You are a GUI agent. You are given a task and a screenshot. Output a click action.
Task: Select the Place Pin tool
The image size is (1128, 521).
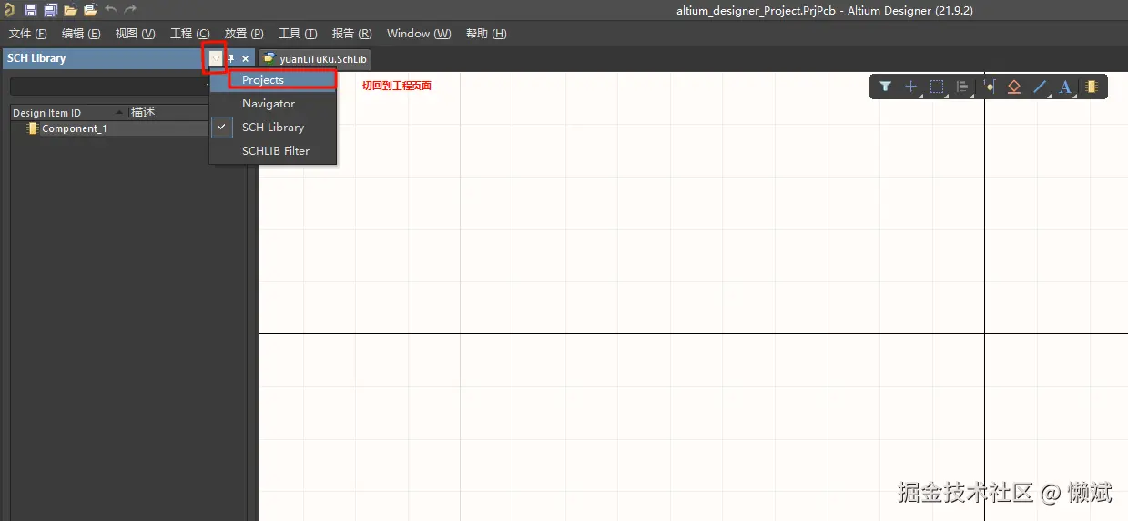989,87
